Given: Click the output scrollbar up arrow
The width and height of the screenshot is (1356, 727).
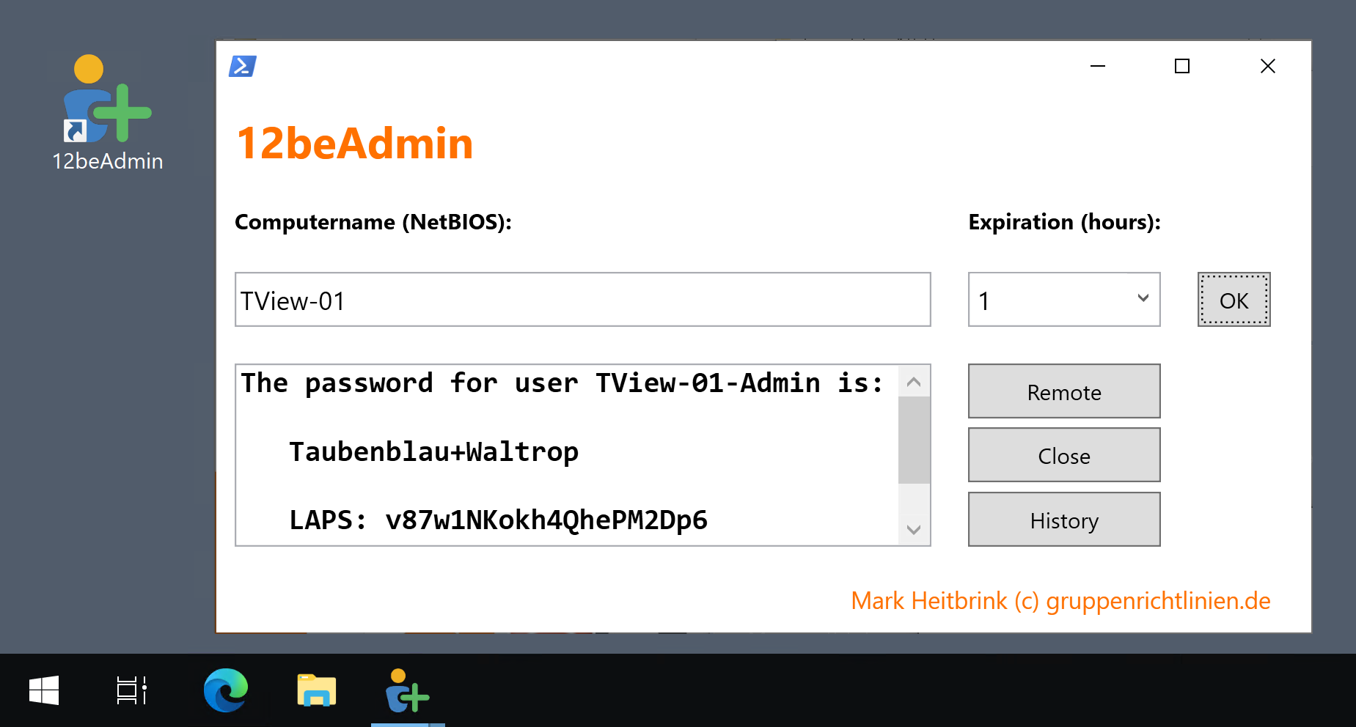Looking at the screenshot, I should [914, 382].
